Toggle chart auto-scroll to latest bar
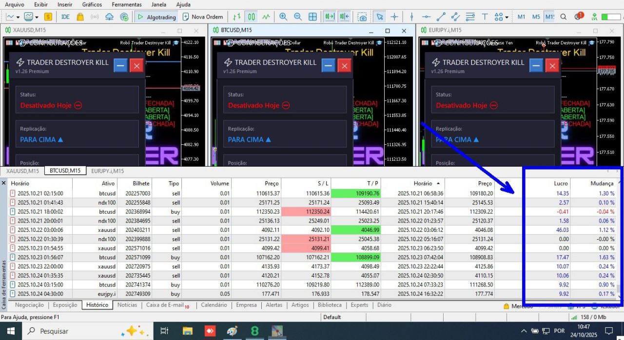Viewport: 624px width, 340px height. point(330,17)
